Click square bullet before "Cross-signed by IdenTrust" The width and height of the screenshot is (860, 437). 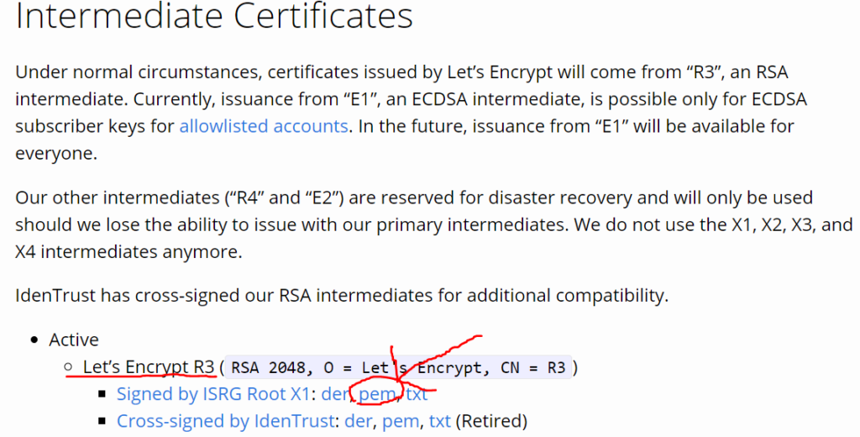tap(102, 421)
